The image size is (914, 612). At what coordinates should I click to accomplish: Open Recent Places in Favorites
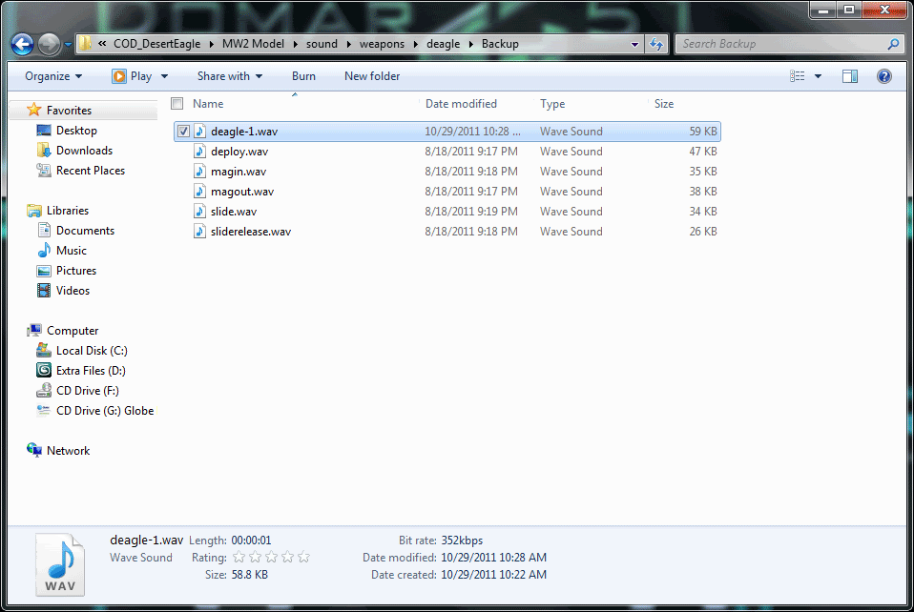tap(91, 171)
